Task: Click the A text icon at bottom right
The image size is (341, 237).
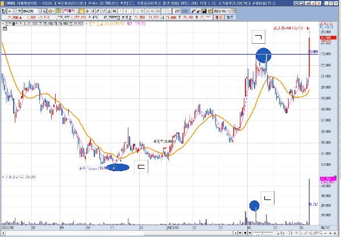Action: (x=335, y=233)
